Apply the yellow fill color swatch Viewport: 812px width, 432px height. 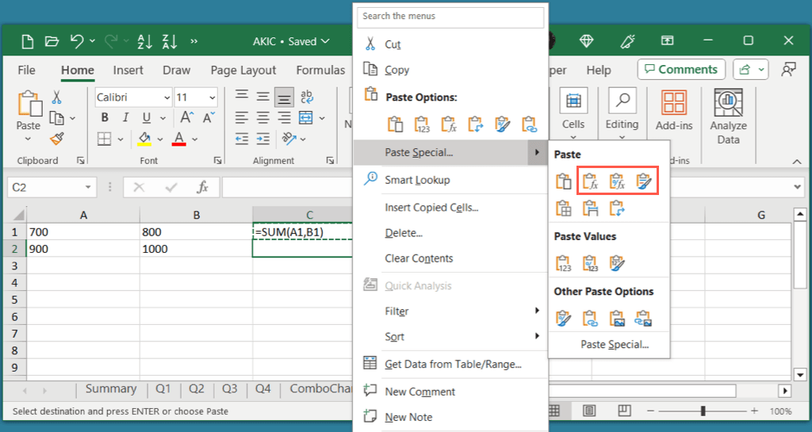(144, 139)
